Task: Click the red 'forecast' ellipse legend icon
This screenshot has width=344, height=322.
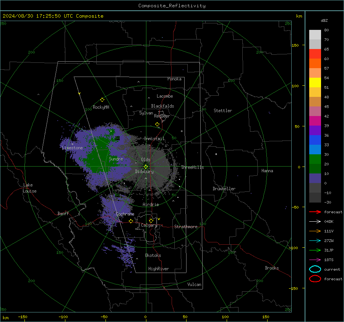Action: [315, 279]
